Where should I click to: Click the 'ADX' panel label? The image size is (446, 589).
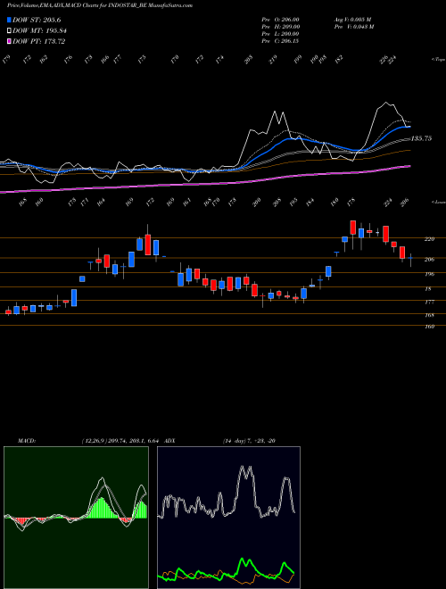coord(169,441)
